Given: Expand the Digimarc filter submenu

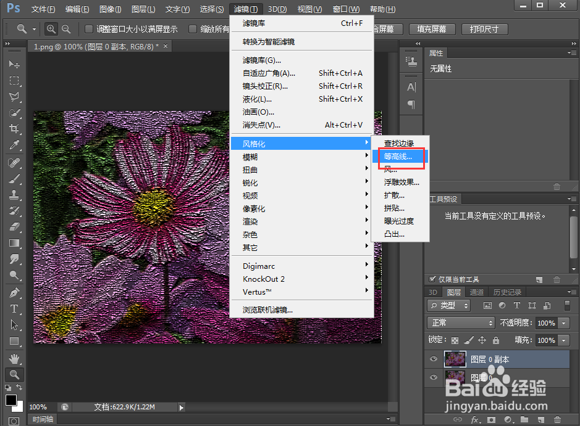Looking at the screenshot, I should (302, 266).
